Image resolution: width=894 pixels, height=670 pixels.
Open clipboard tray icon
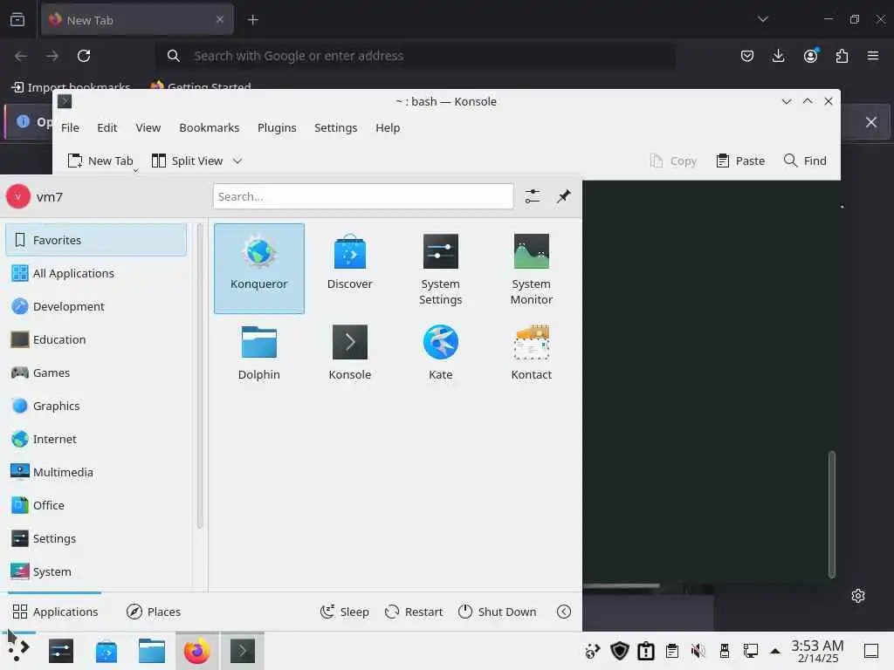[672, 651]
